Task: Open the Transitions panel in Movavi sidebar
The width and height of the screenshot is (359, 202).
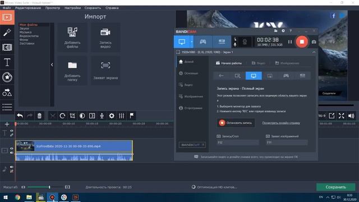Action: click(7, 47)
